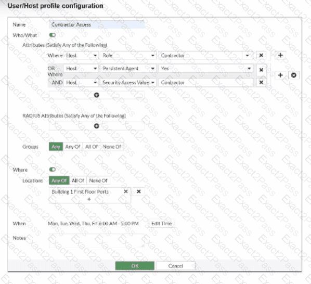The width and height of the screenshot is (311, 284).
Task: Add new attribute group under Attributes
Action: tap(97, 95)
